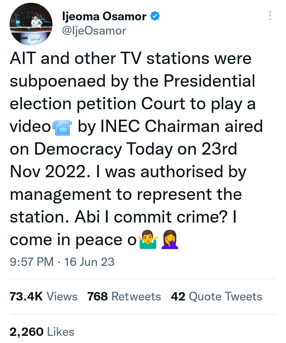Click the facepalming woman emoji

(x=170, y=241)
